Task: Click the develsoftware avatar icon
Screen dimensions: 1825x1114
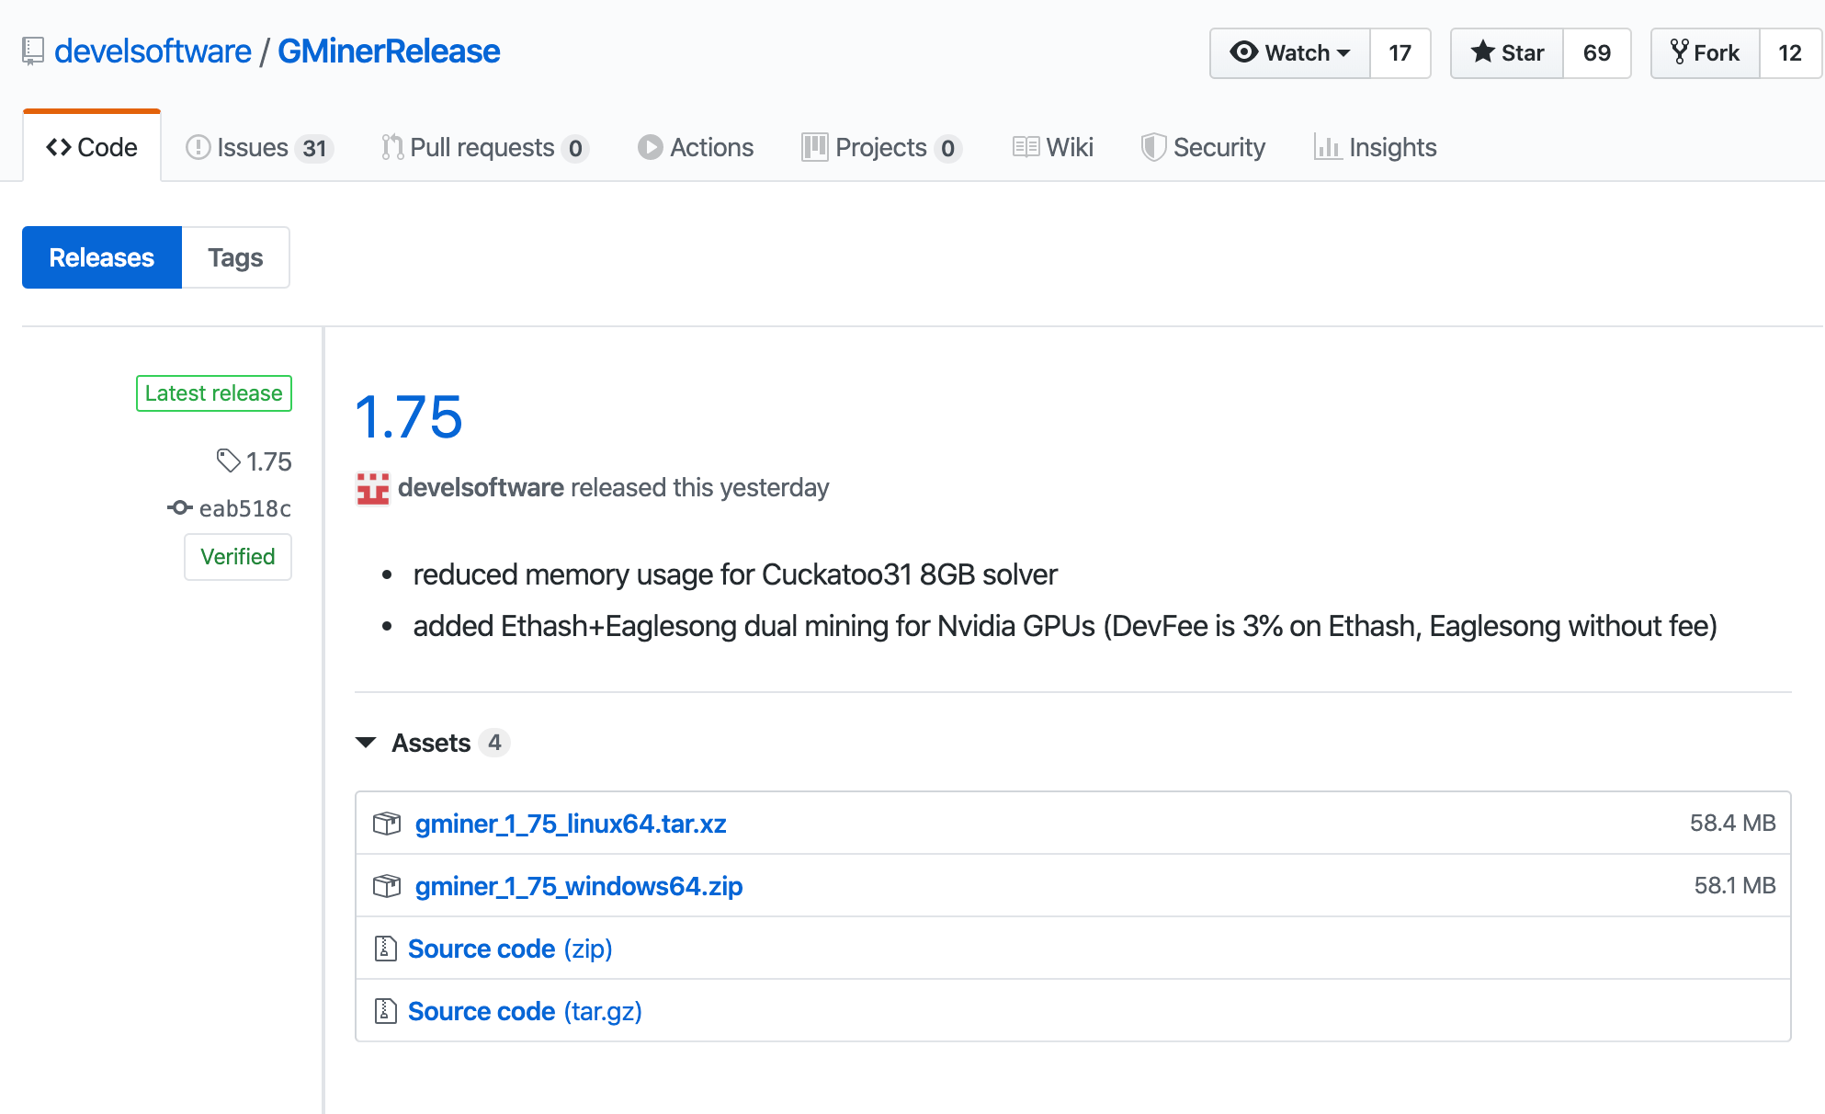Action: 372,488
